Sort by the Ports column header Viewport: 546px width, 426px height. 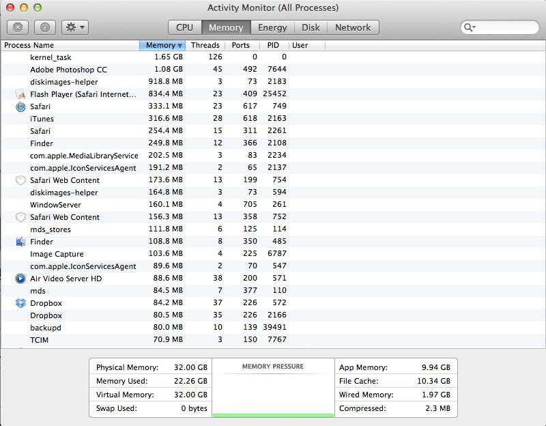[241, 45]
